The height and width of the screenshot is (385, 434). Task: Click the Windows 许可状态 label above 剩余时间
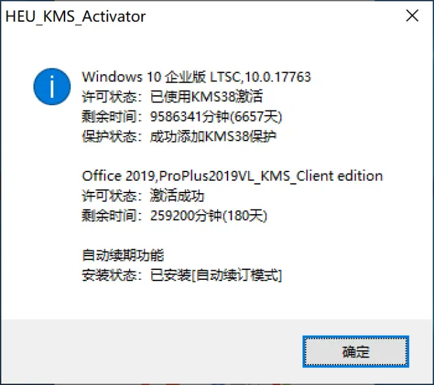tap(109, 97)
